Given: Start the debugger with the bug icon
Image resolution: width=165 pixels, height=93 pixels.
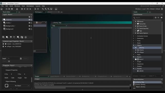Looking at the screenshot, I should click(x=22, y=9).
